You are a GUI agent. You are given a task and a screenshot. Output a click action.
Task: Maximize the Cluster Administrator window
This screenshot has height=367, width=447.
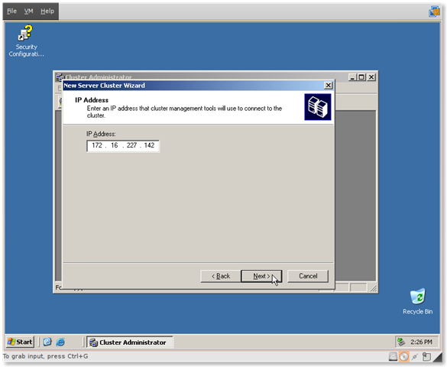point(361,77)
